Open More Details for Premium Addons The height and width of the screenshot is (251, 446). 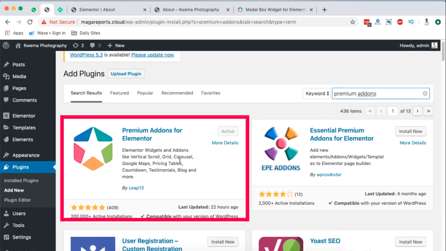click(225, 143)
